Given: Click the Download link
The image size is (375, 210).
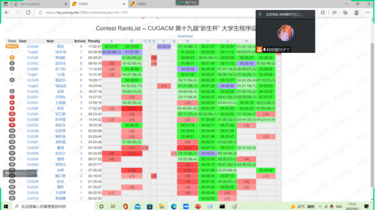Looking at the screenshot, I should pos(185,36).
